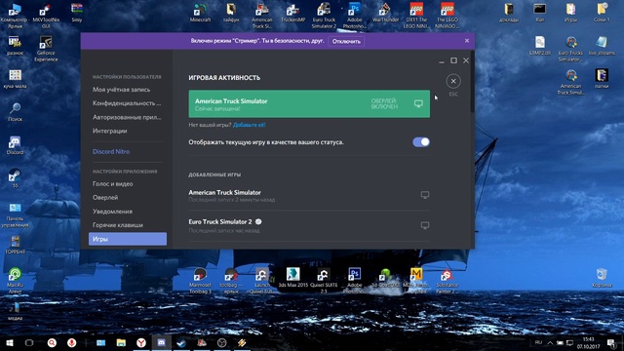Open Mail.Ru Агент desktop shortcut

coord(15,281)
